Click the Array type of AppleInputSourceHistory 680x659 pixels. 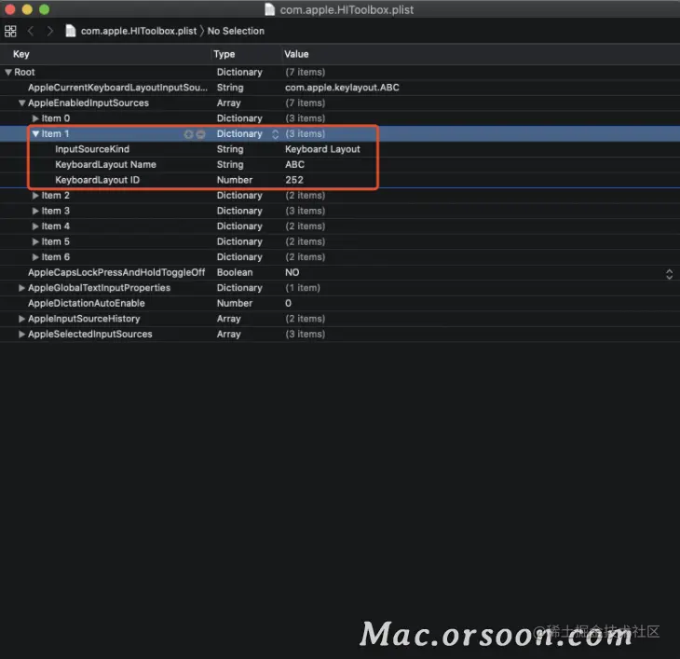228,319
